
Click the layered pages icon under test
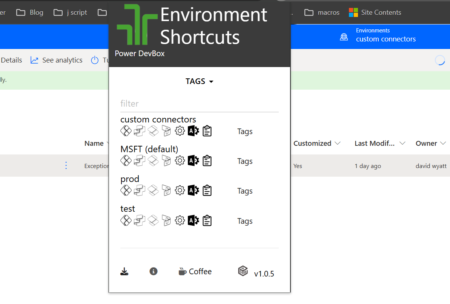click(x=153, y=221)
